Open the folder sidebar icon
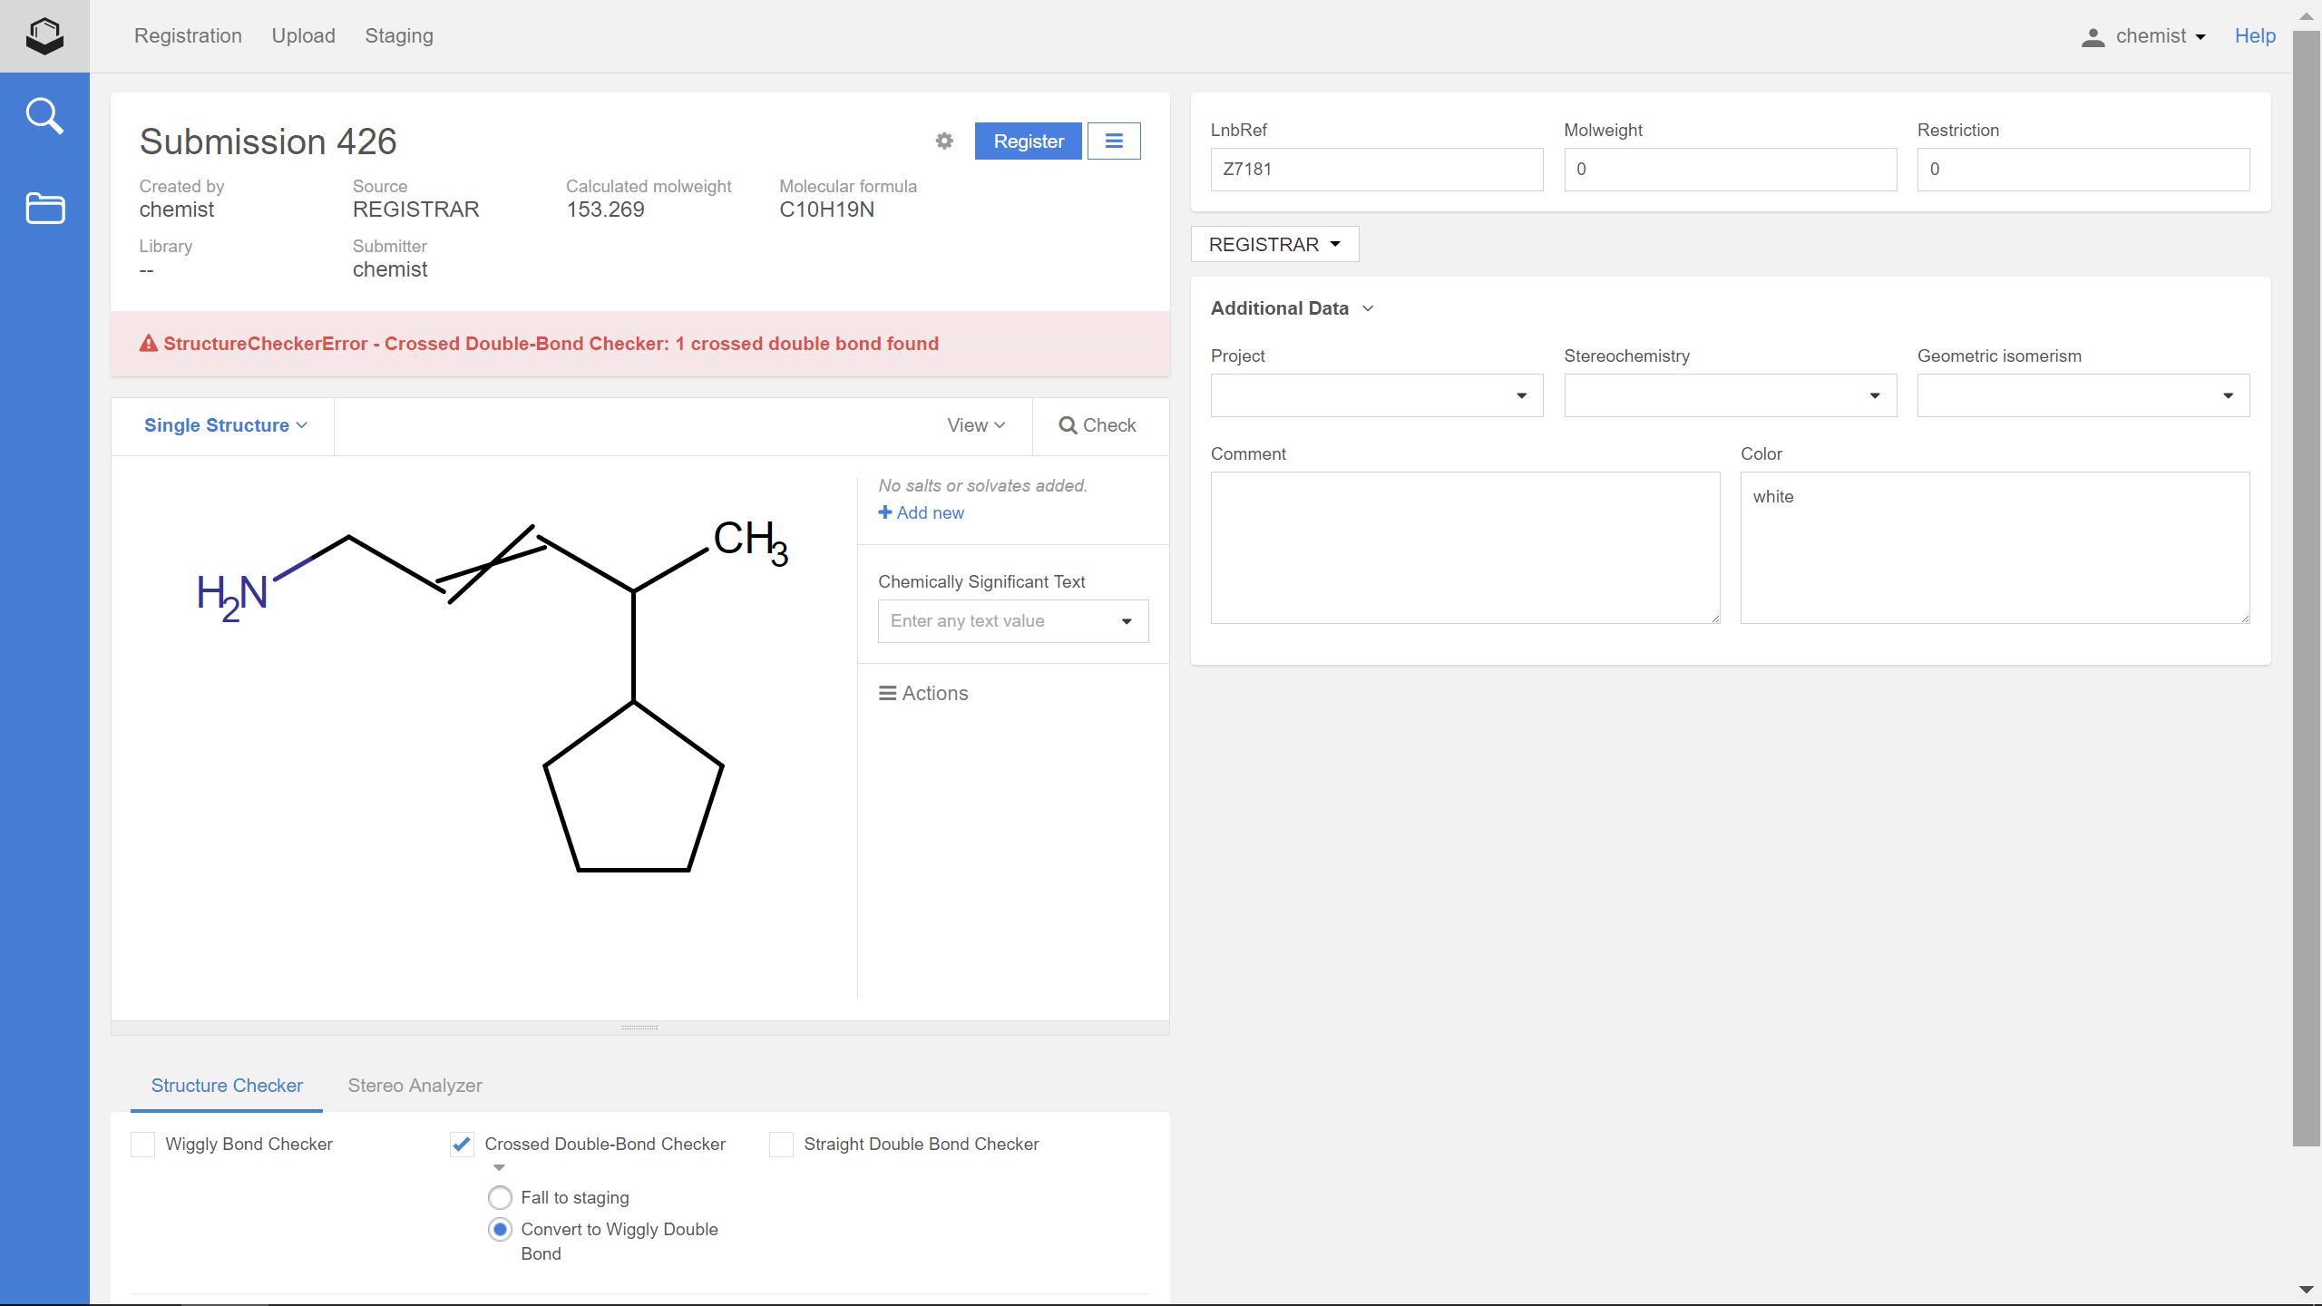The image size is (2322, 1306). [x=44, y=209]
